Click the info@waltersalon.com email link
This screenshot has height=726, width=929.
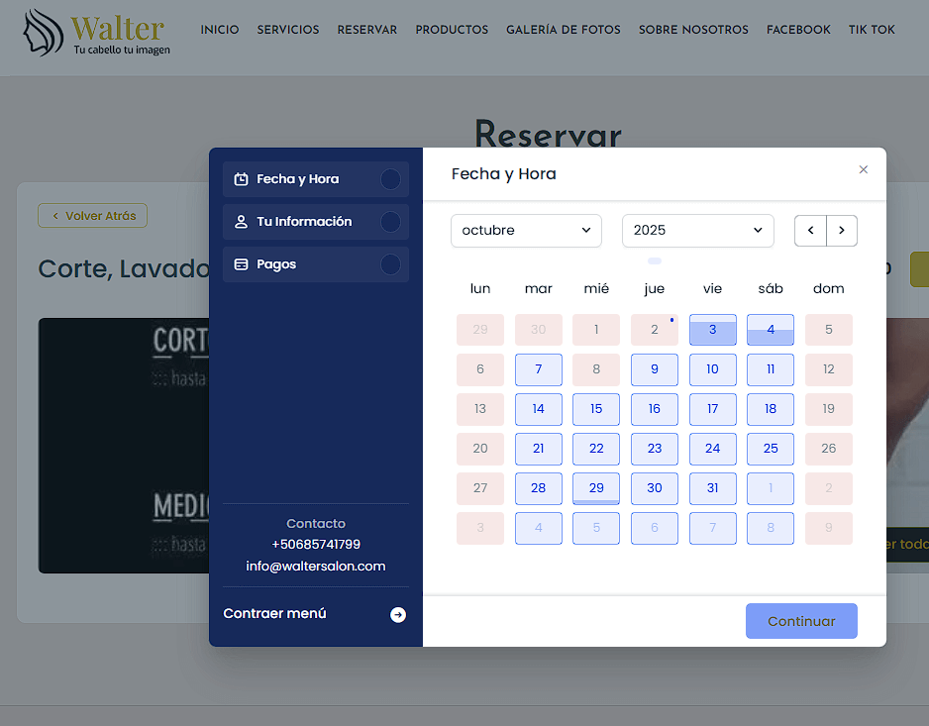(x=316, y=567)
